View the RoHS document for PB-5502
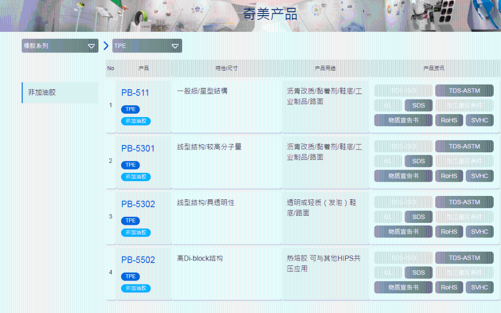Screen dimensions: 501x313 [449, 288]
